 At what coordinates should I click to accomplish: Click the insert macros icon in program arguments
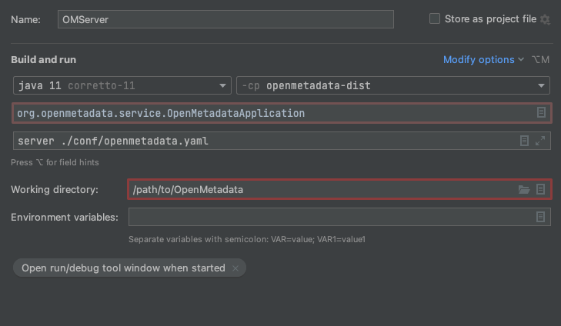pyautogui.click(x=525, y=141)
